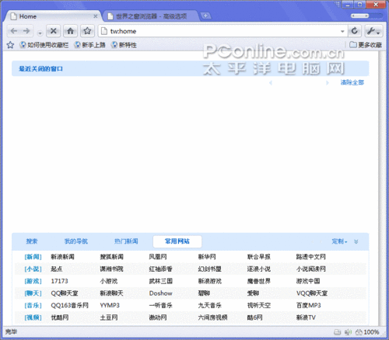Expand the 定制 dropdown menu
The height and width of the screenshot is (340, 389).
click(x=339, y=241)
